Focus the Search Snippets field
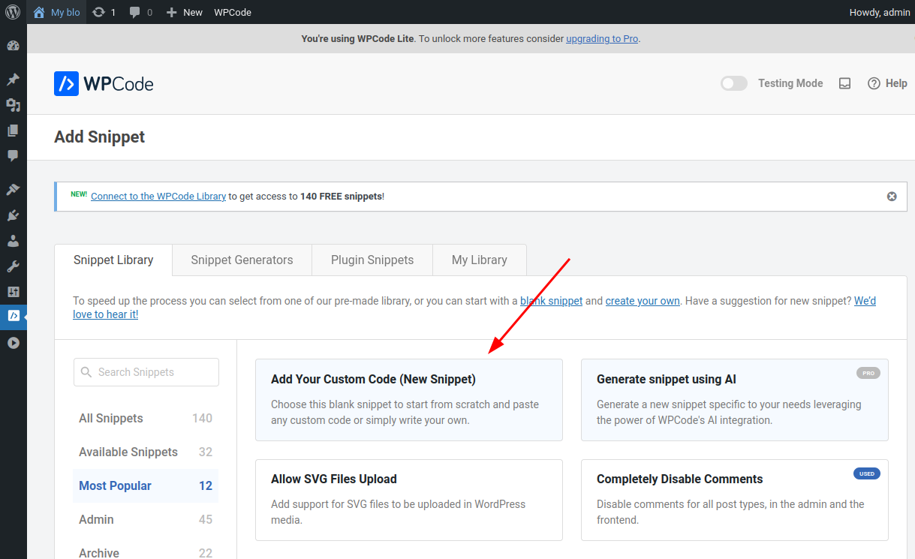The height and width of the screenshot is (559, 915). click(146, 372)
